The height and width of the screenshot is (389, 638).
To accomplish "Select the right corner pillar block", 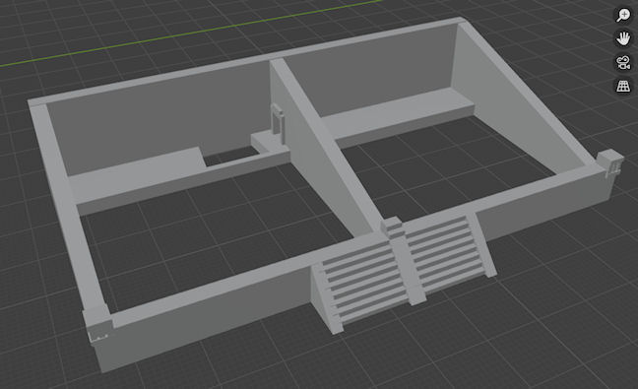I will click(x=610, y=162).
